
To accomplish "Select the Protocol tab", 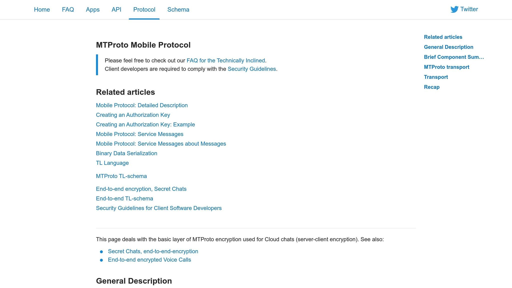I will 144,9.
